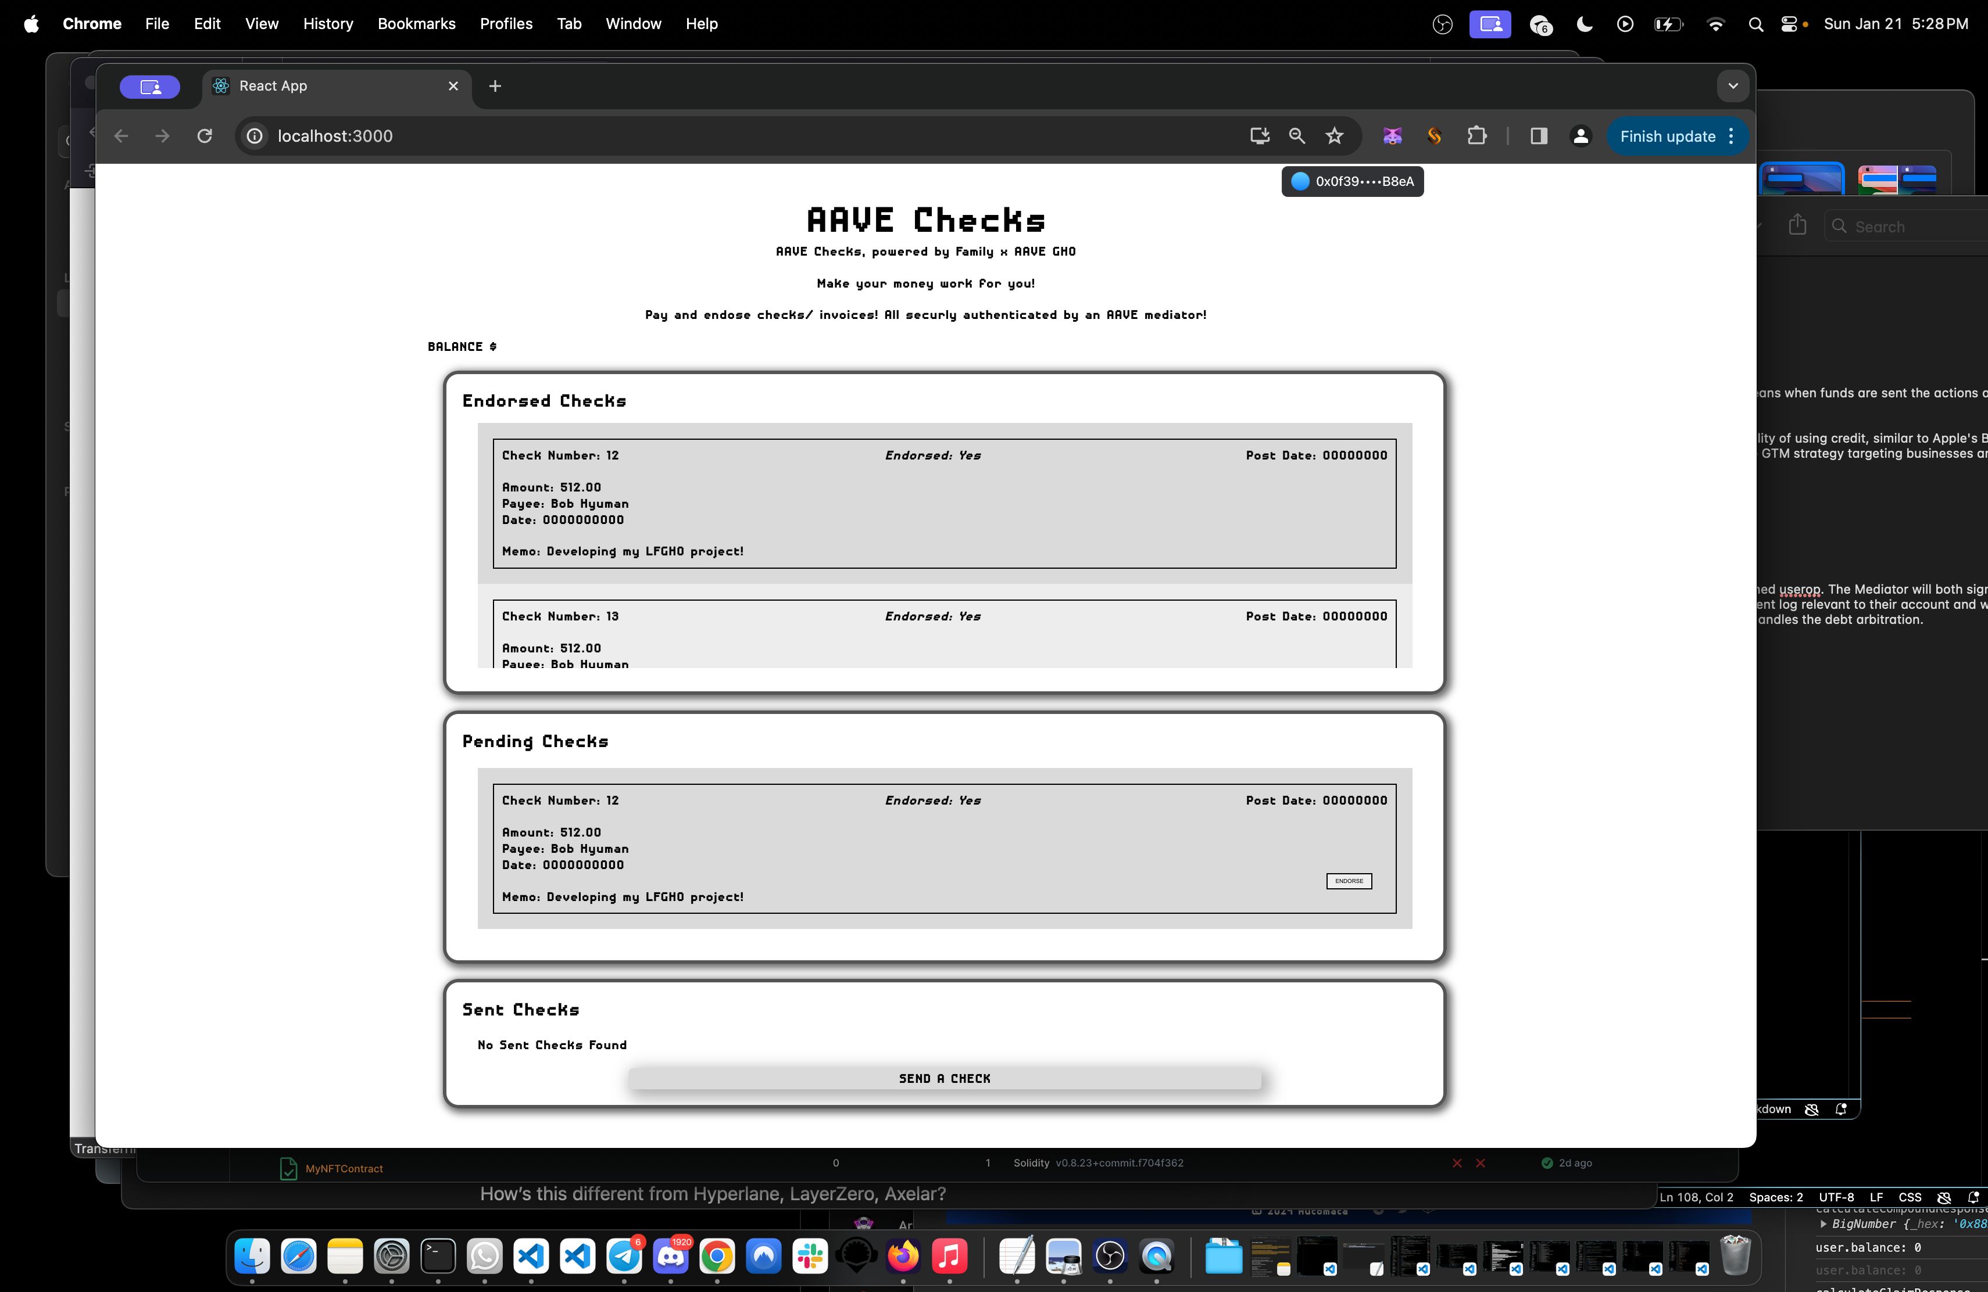Open Slack from the Dock
This screenshot has height=1292, width=1988.
pos(810,1256)
